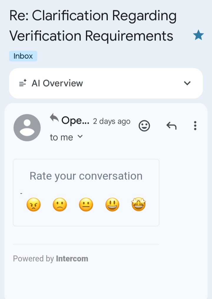Open the three-dot more options menu
The image size is (212, 299).
(195, 126)
